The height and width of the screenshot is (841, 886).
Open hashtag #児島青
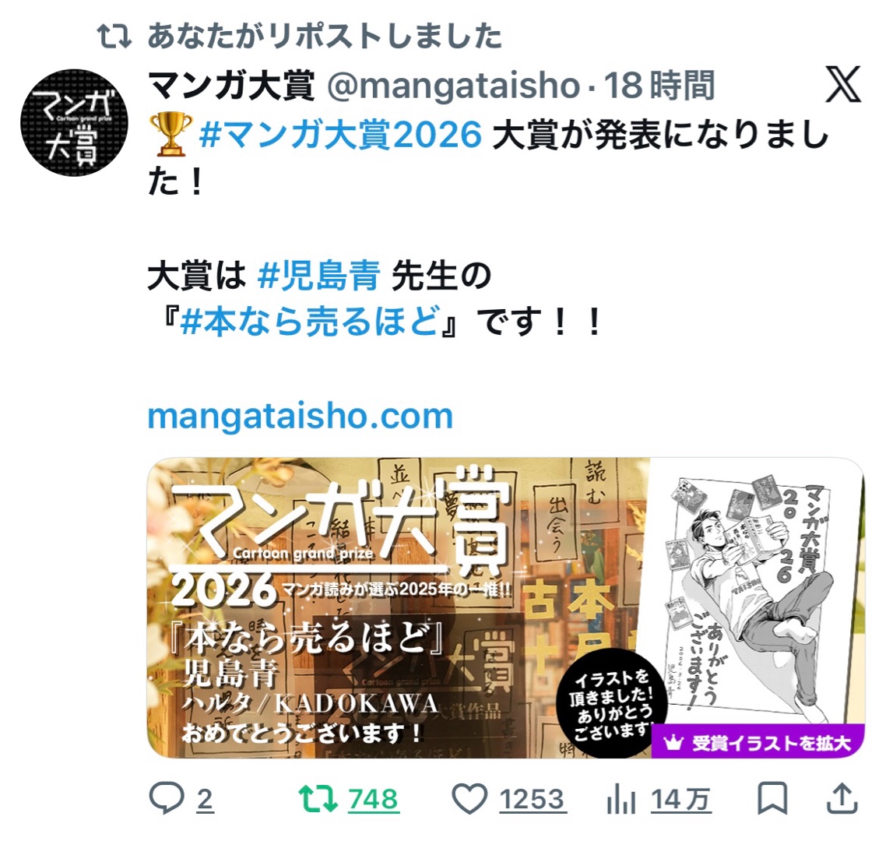[x=319, y=276]
